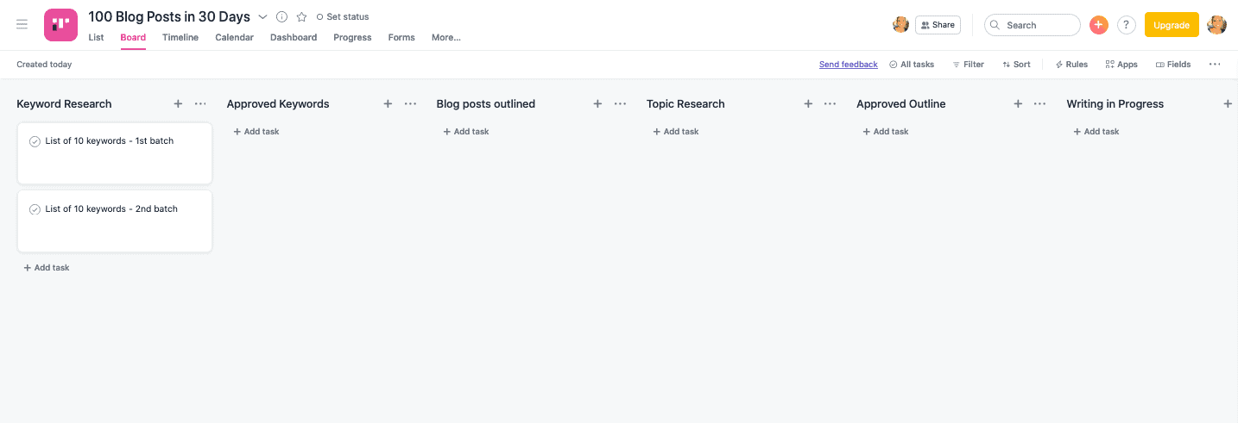
Task: Click the pink project icon
Action: tap(60, 25)
